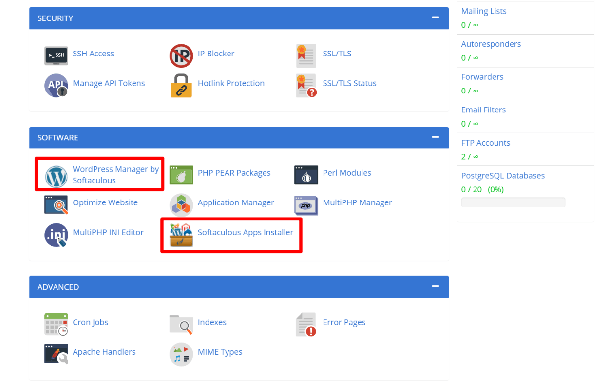Click the SSL/TLS Status icon

[x=306, y=85]
